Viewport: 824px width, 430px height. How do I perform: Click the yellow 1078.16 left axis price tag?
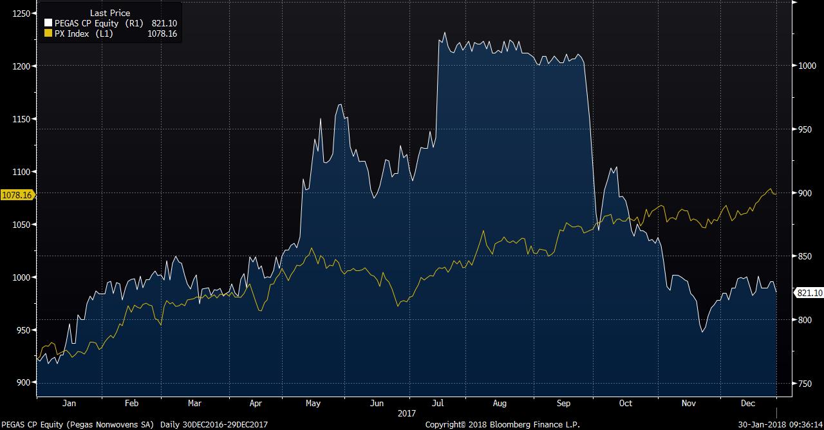tap(17, 194)
